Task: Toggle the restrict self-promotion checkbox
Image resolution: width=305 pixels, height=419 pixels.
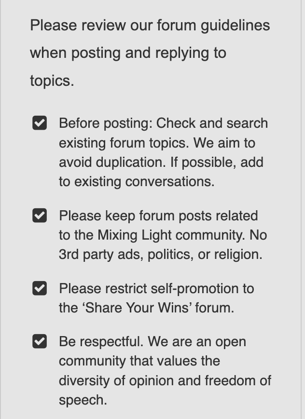Action: pyautogui.click(x=40, y=288)
